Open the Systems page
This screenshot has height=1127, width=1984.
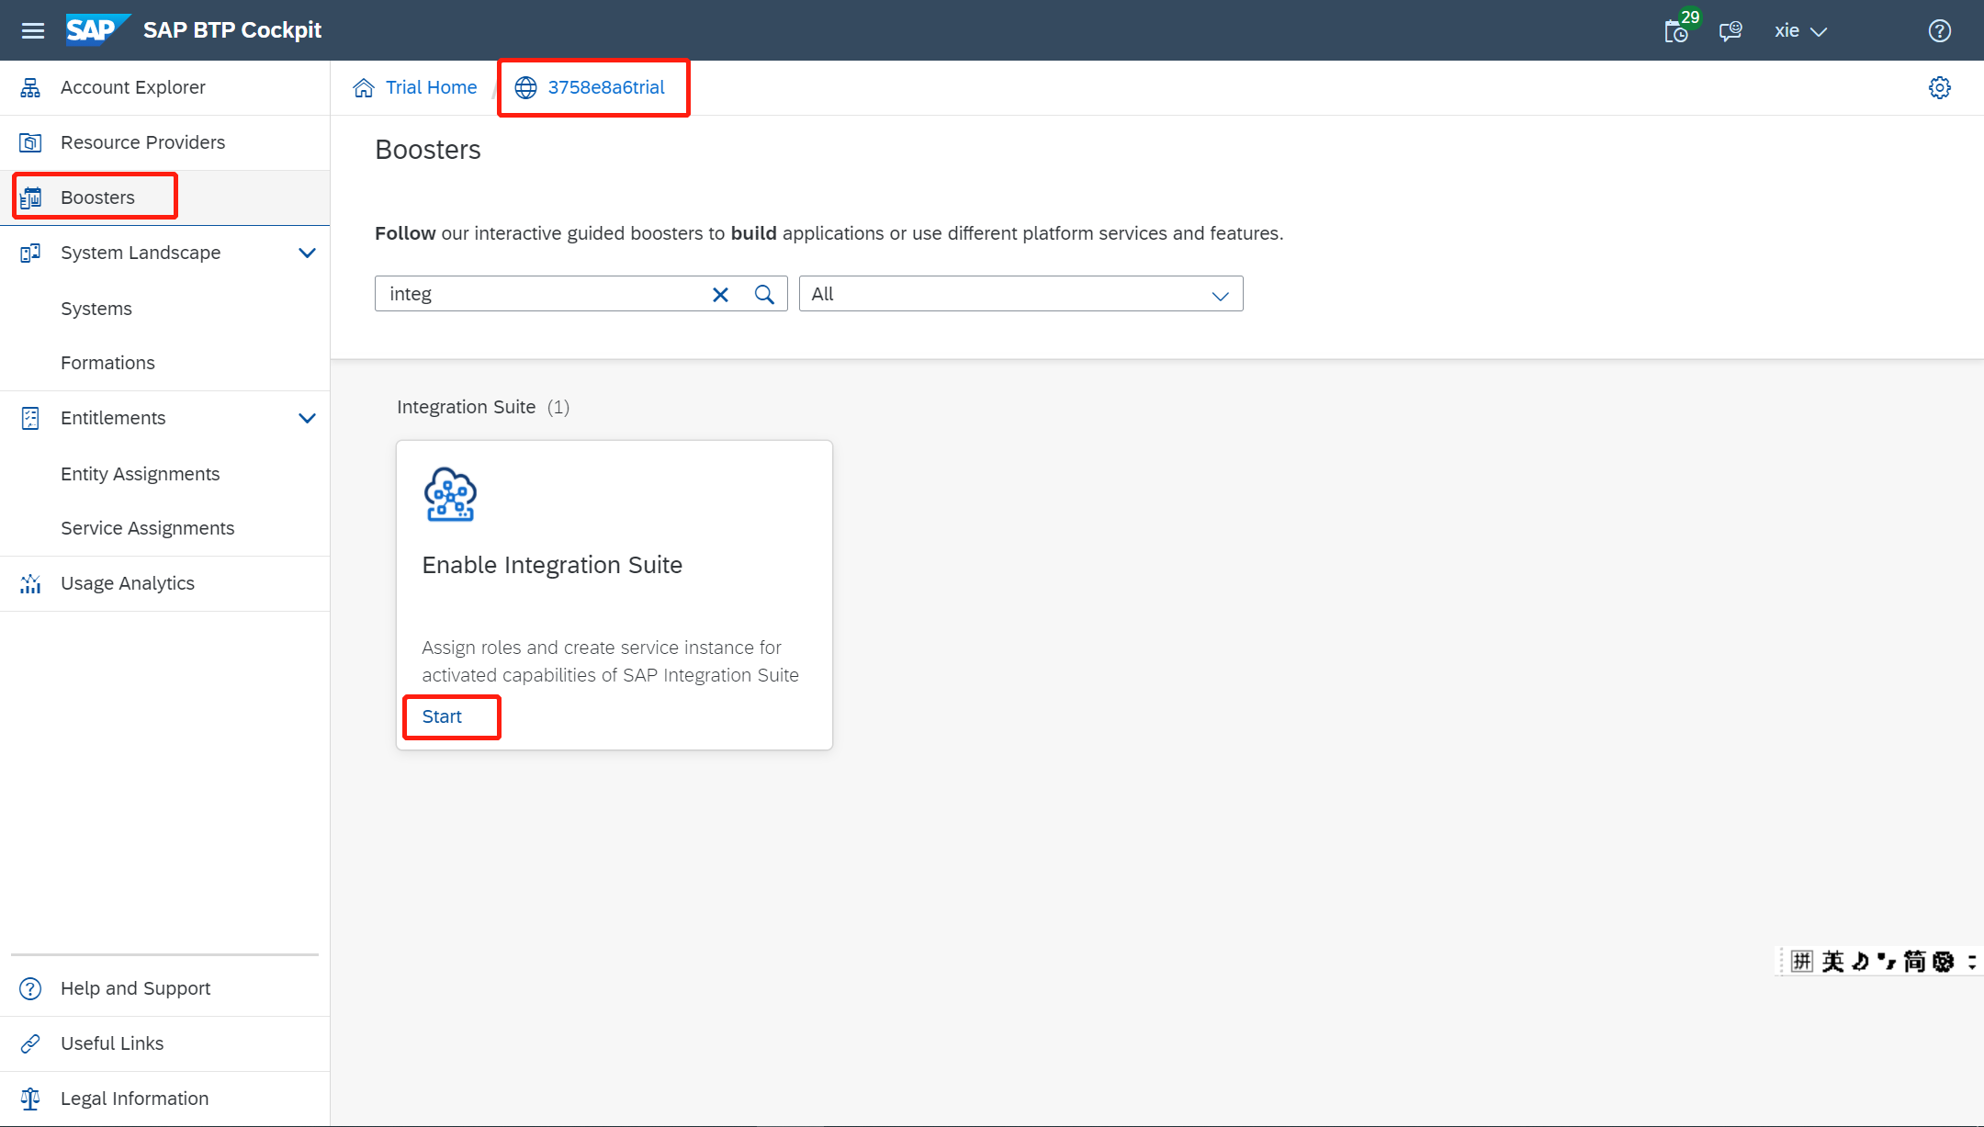click(x=165, y=309)
